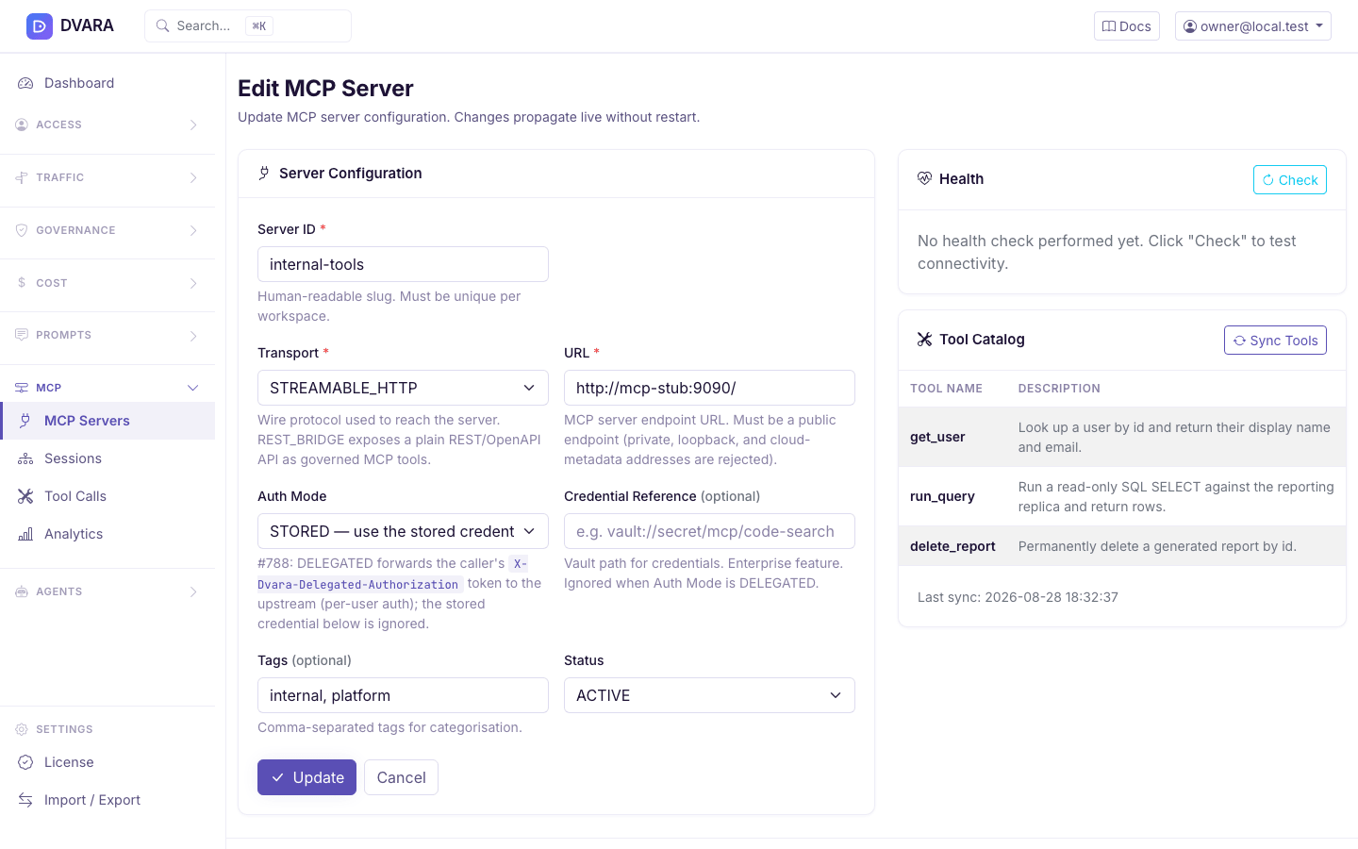Click the Credential Reference field
The image size is (1358, 849).
click(x=709, y=531)
